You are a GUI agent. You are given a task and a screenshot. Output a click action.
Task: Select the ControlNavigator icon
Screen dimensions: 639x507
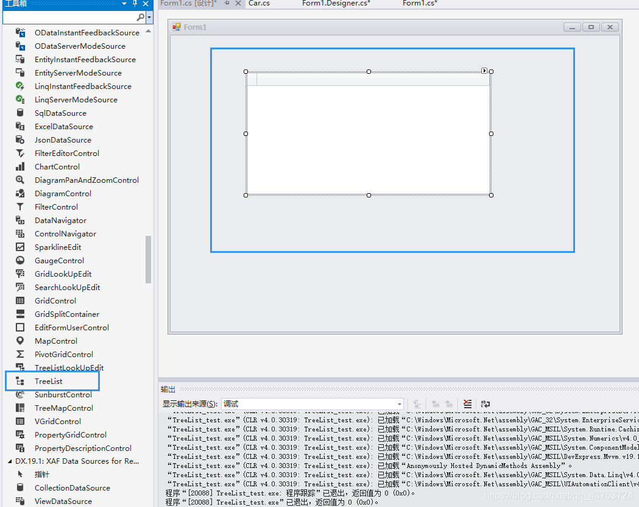pos(20,233)
